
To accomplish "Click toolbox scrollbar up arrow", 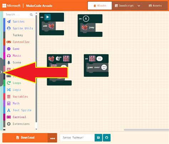I will [x=36, y=13].
